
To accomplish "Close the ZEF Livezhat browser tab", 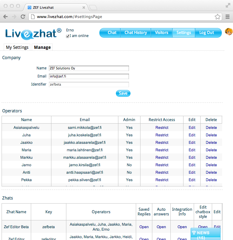I will 84,7.
